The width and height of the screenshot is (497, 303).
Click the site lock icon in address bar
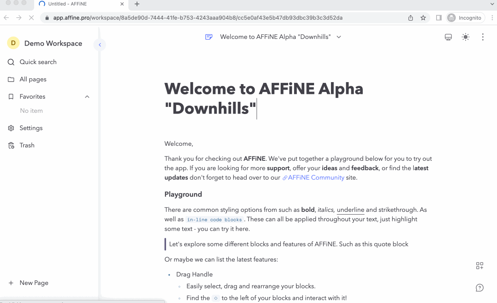[x=47, y=18]
